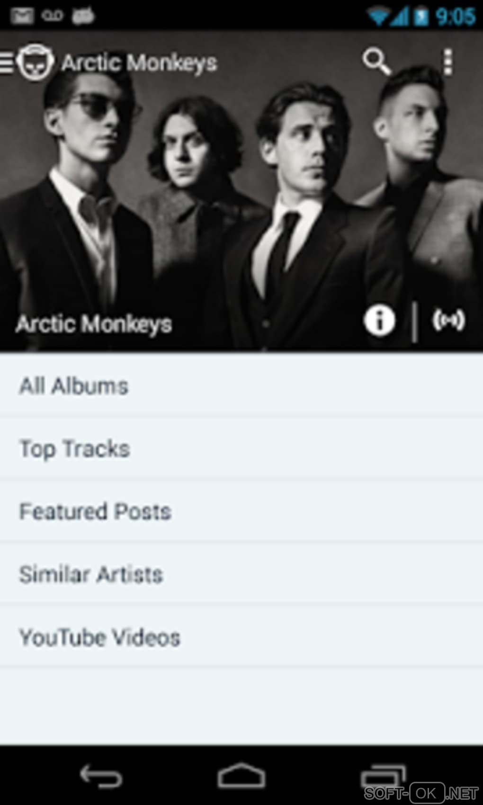Select Featured Posts entry
Viewport: 483px width, 805px height.
[241, 511]
